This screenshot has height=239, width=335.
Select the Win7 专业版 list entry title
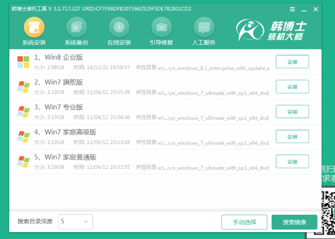tap(58, 107)
